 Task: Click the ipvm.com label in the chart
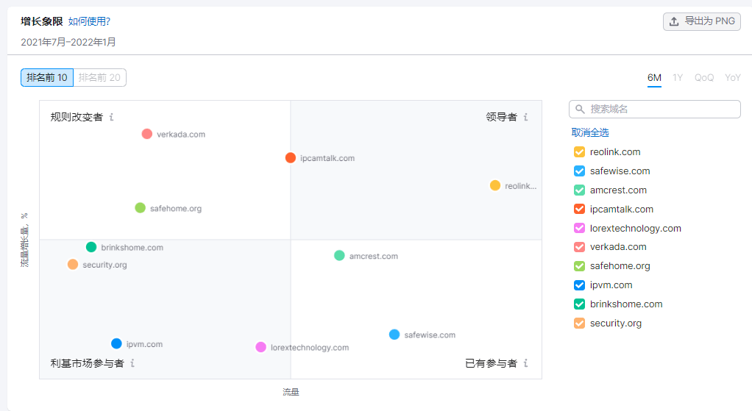(x=144, y=344)
